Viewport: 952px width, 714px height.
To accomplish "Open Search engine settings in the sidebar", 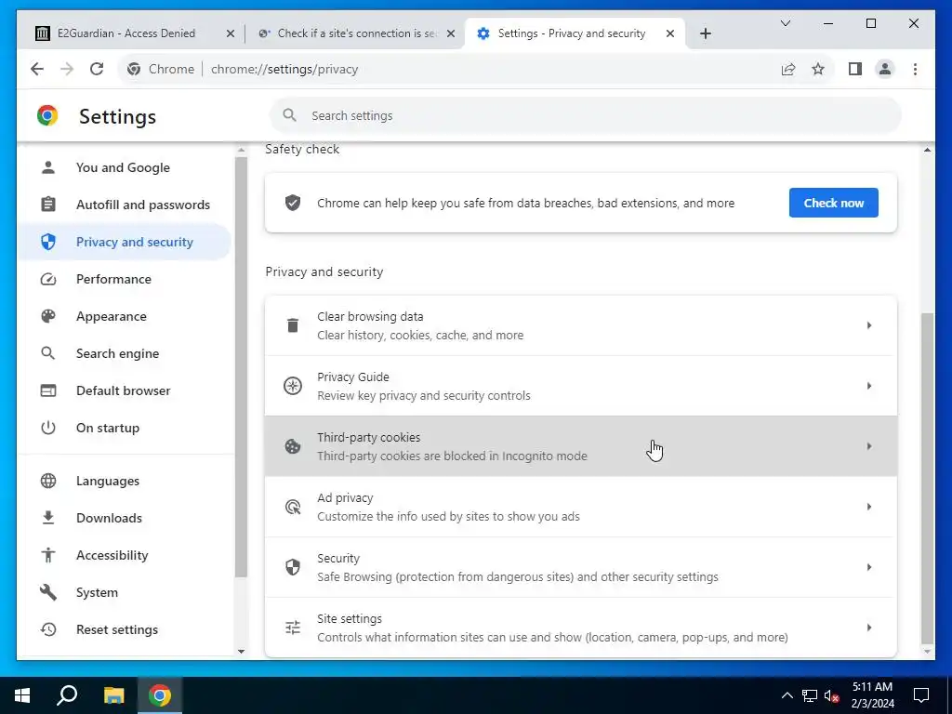I will point(124,353).
